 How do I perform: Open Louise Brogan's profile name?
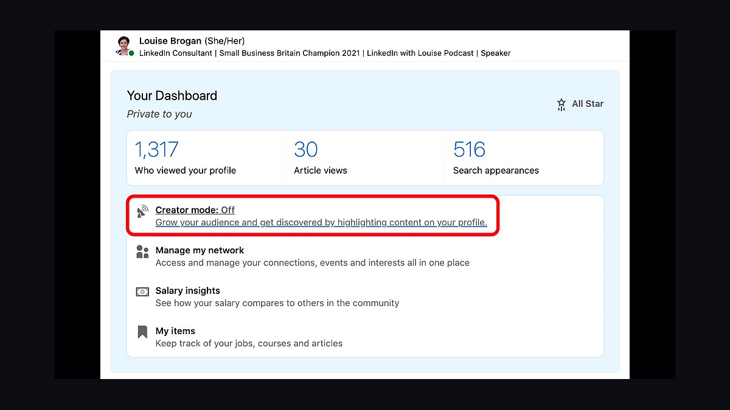pyautogui.click(x=170, y=41)
